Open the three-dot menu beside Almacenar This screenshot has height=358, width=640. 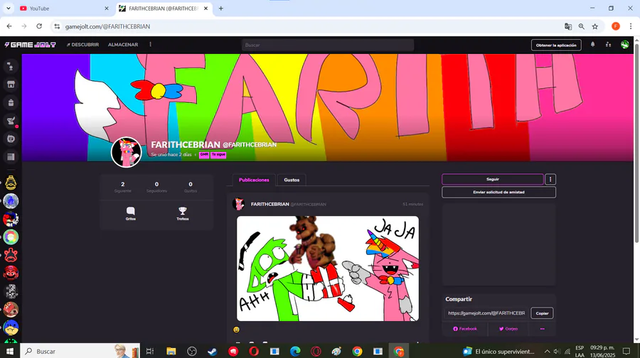pos(150,45)
